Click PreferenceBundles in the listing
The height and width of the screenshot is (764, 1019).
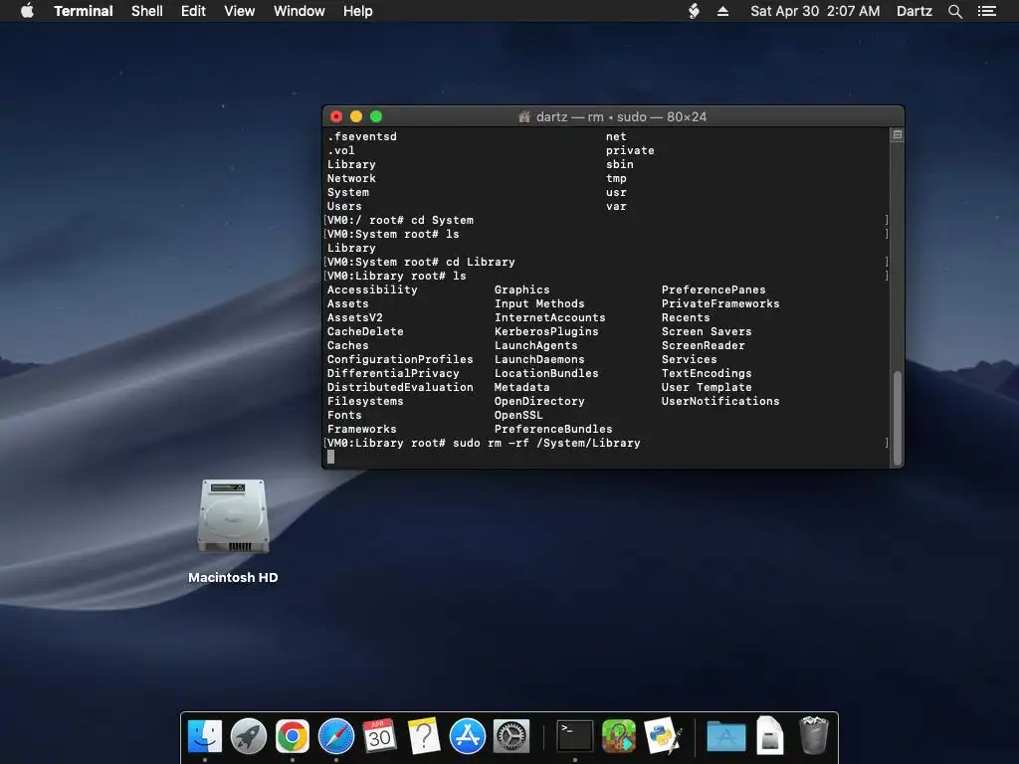click(553, 429)
